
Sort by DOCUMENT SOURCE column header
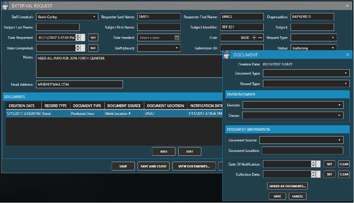point(124,106)
